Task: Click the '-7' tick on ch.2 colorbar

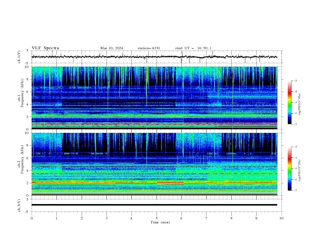Action: click(295, 191)
